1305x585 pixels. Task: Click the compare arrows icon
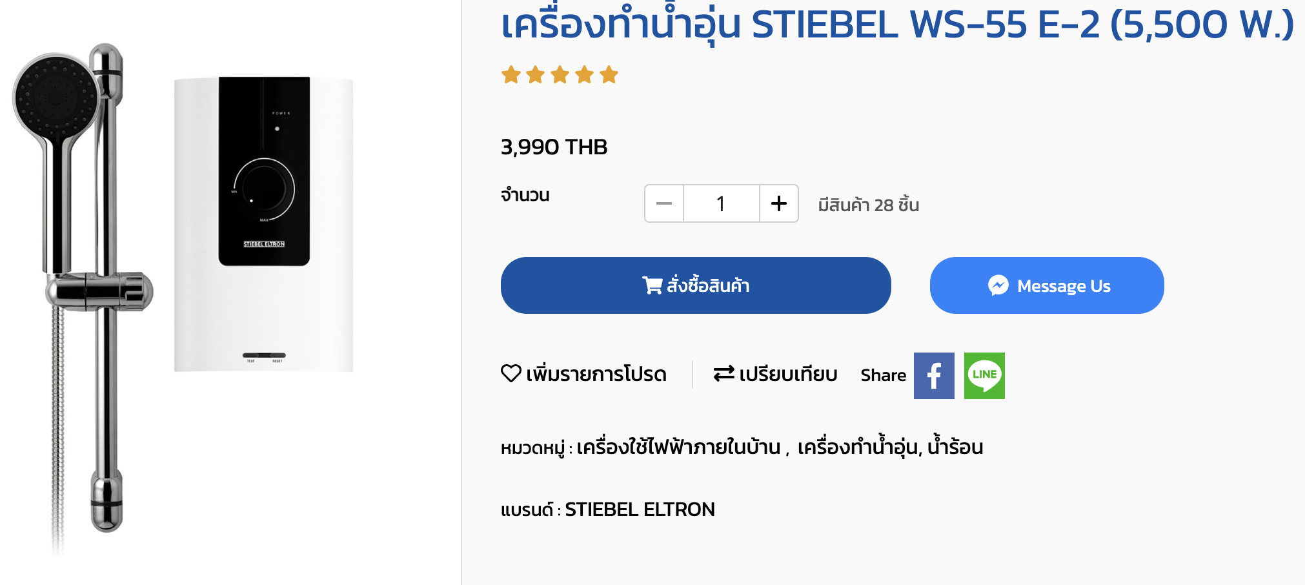pos(723,373)
